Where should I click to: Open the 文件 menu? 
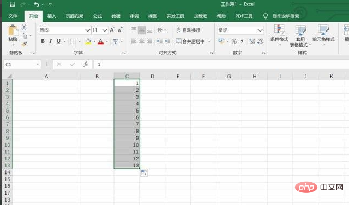(13, 16)
